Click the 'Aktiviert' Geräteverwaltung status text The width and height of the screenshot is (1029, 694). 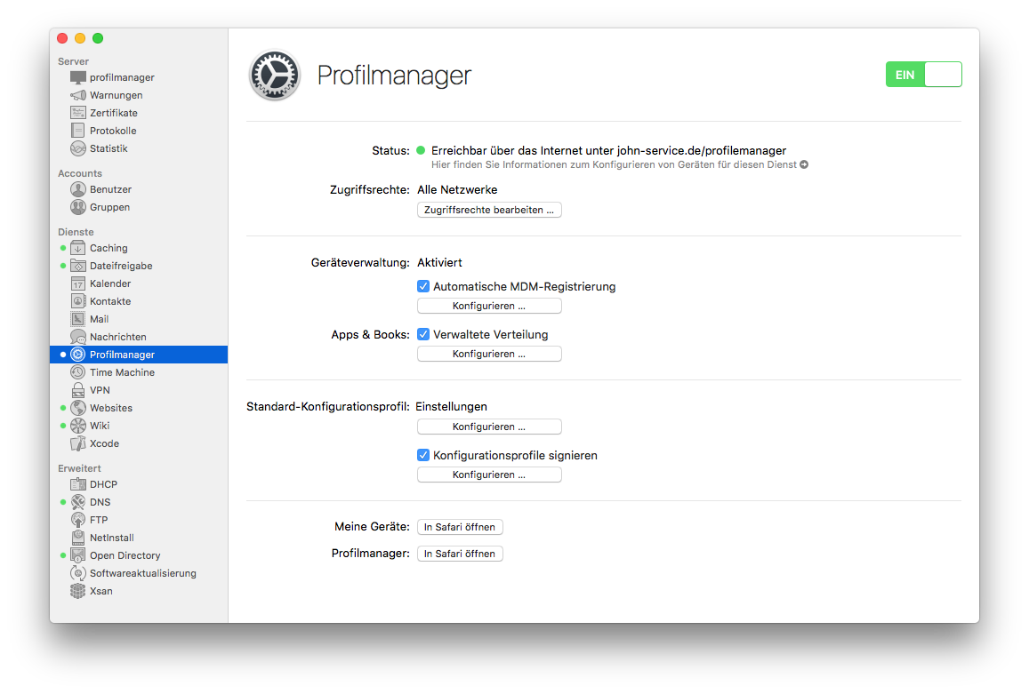click(439, 262)
